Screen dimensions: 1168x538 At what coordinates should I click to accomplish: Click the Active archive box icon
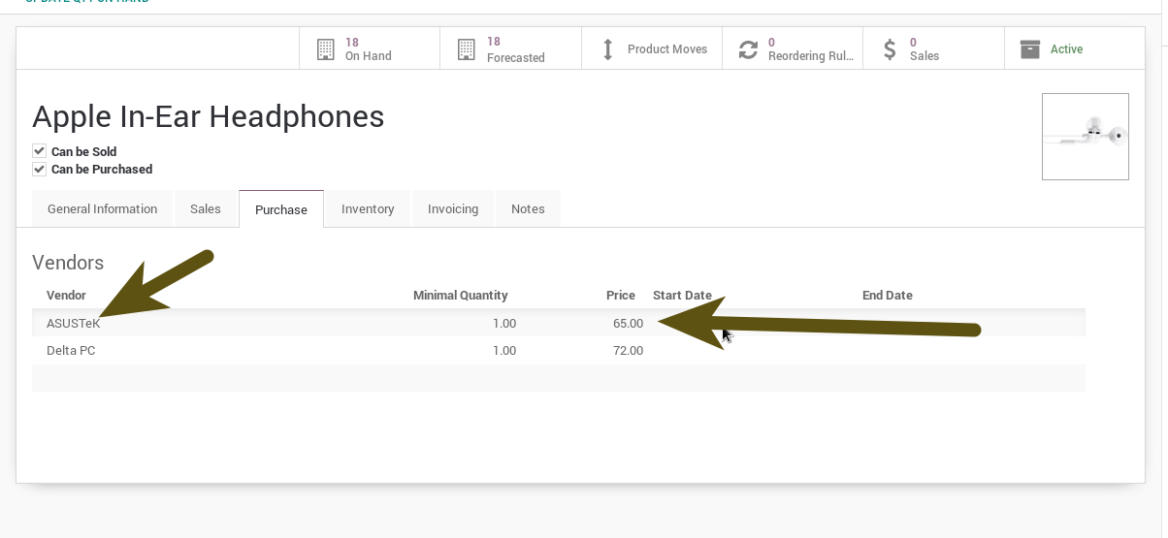[1030, 49]
